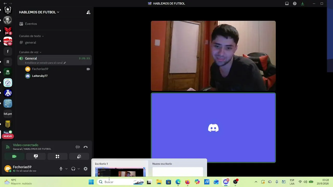Click the voice connection signal icon
Image resolution: width=333 pixels, height=187 pixels.
(8, 147)
